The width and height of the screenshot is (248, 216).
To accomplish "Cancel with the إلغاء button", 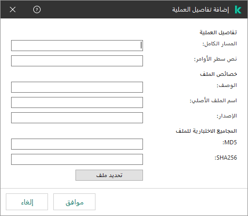I will click(x=27, y=202).
